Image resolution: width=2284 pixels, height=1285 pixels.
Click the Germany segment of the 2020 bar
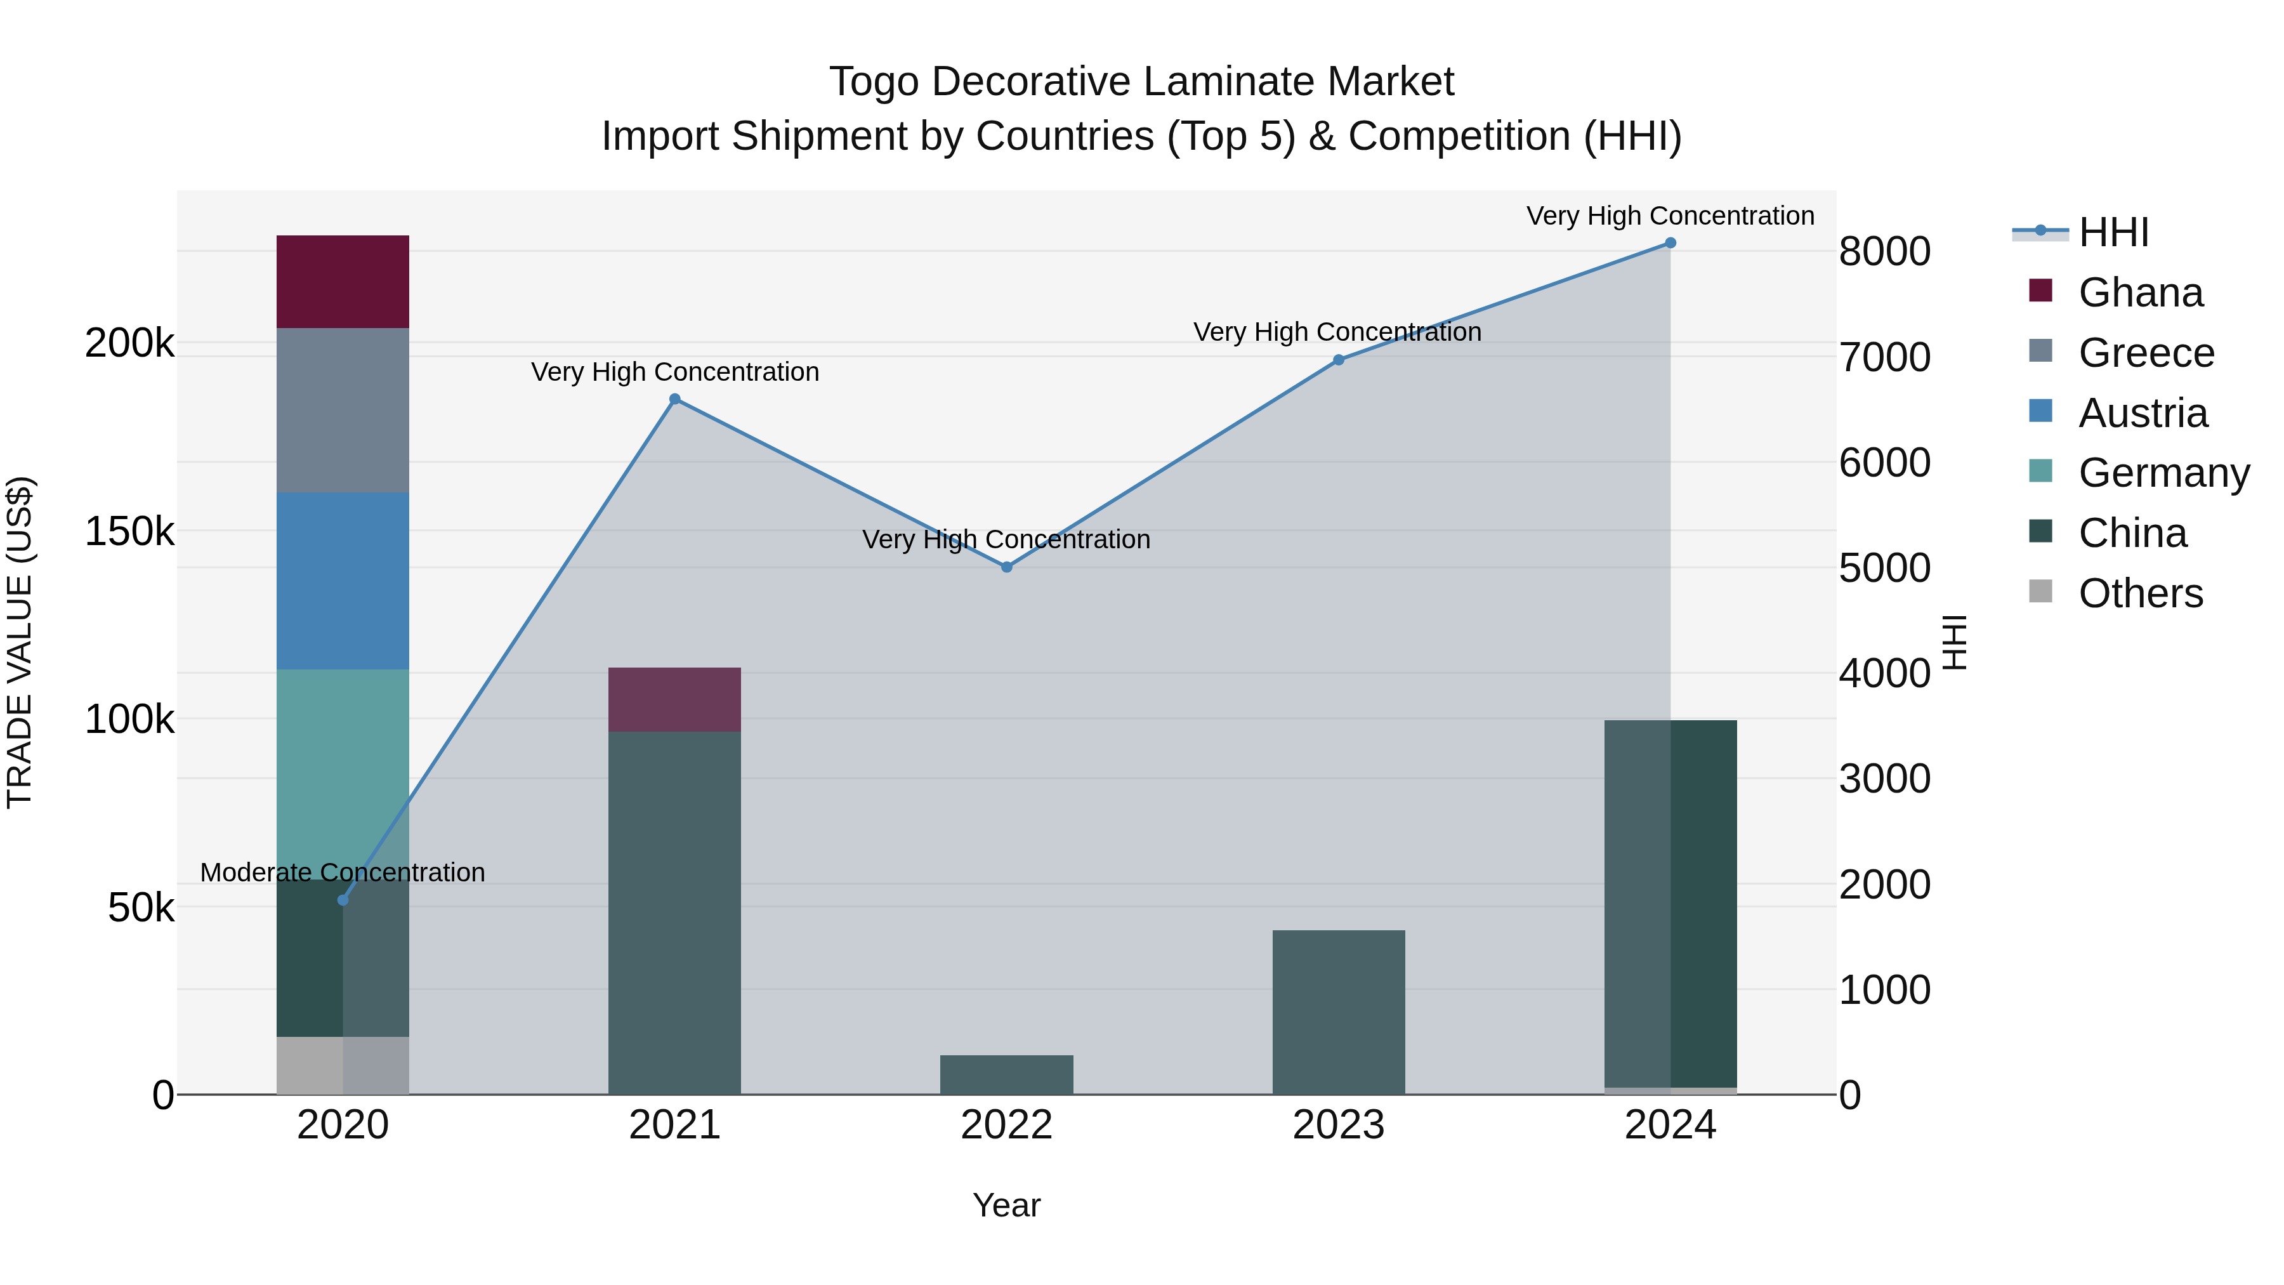point(343,774)
